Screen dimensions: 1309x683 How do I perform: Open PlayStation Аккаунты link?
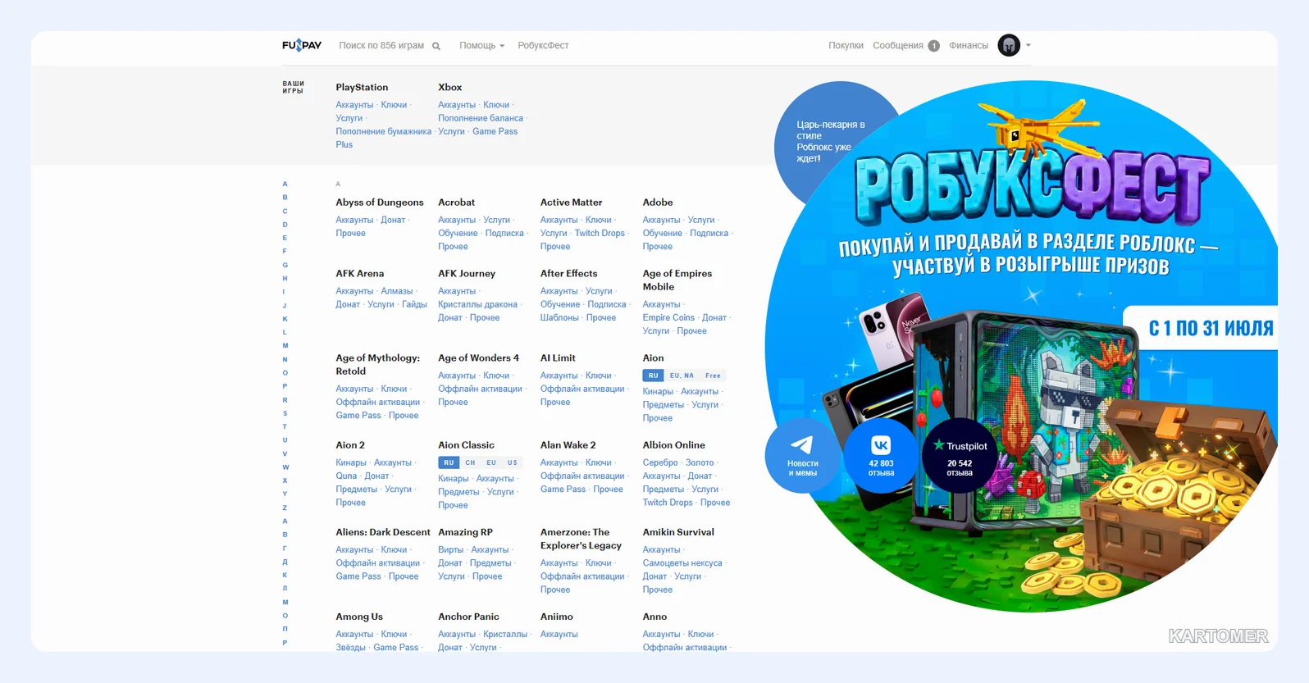[x=354, y=105]
